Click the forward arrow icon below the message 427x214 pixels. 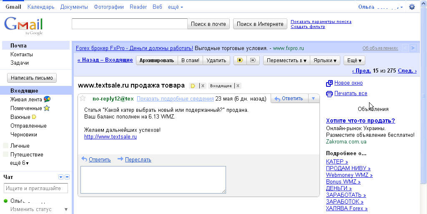pyautogui.click(x=121, y=159)
